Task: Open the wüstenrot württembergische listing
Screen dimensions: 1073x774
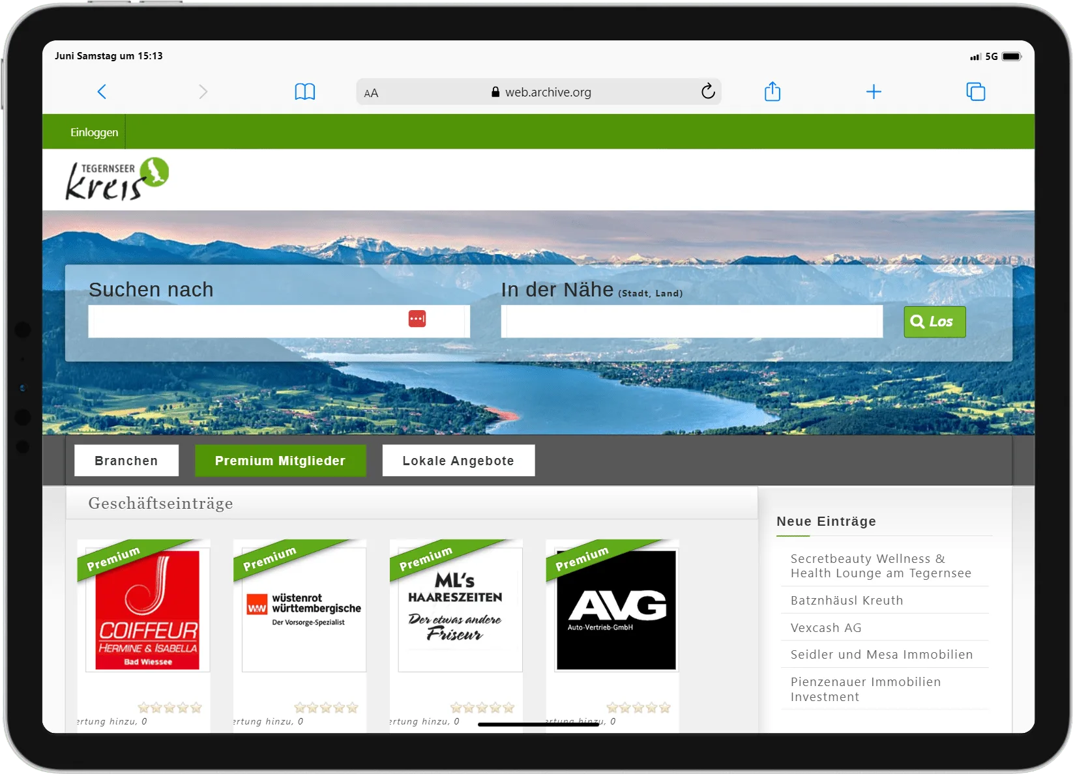Action: pos(304,610)
